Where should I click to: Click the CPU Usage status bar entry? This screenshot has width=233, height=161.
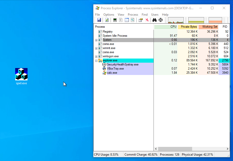click(x=106, y=155)
